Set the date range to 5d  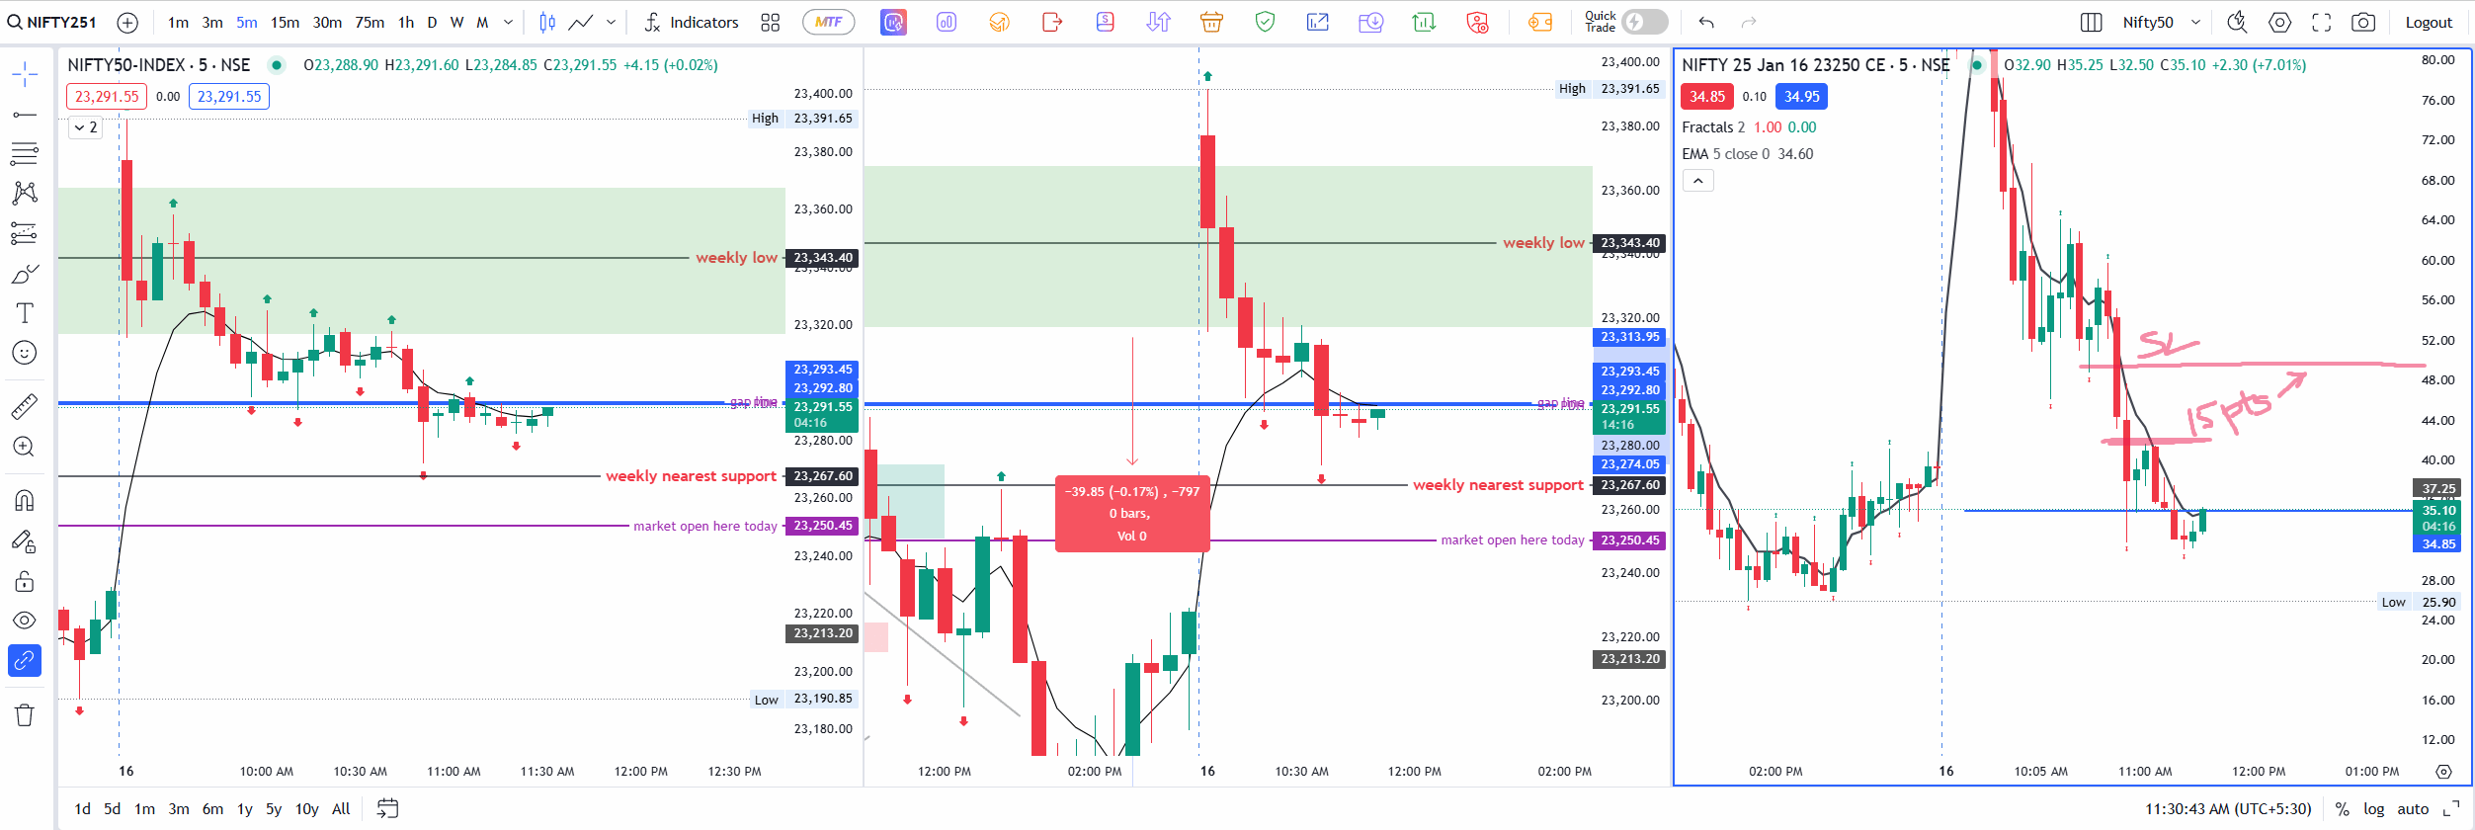(x=113, y=808)
